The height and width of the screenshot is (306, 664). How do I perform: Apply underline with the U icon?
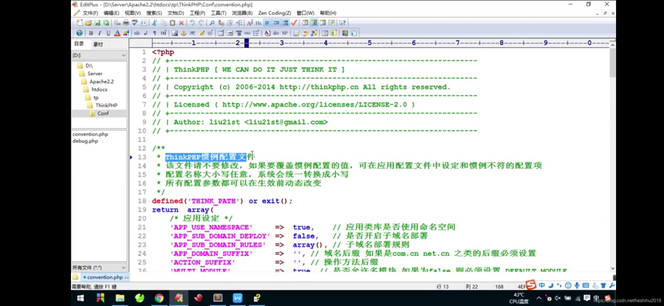coord(108,33)
